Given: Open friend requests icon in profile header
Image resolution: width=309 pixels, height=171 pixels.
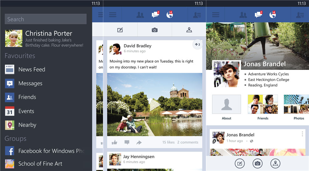Looking at the screenshot, I should [243, 15].
